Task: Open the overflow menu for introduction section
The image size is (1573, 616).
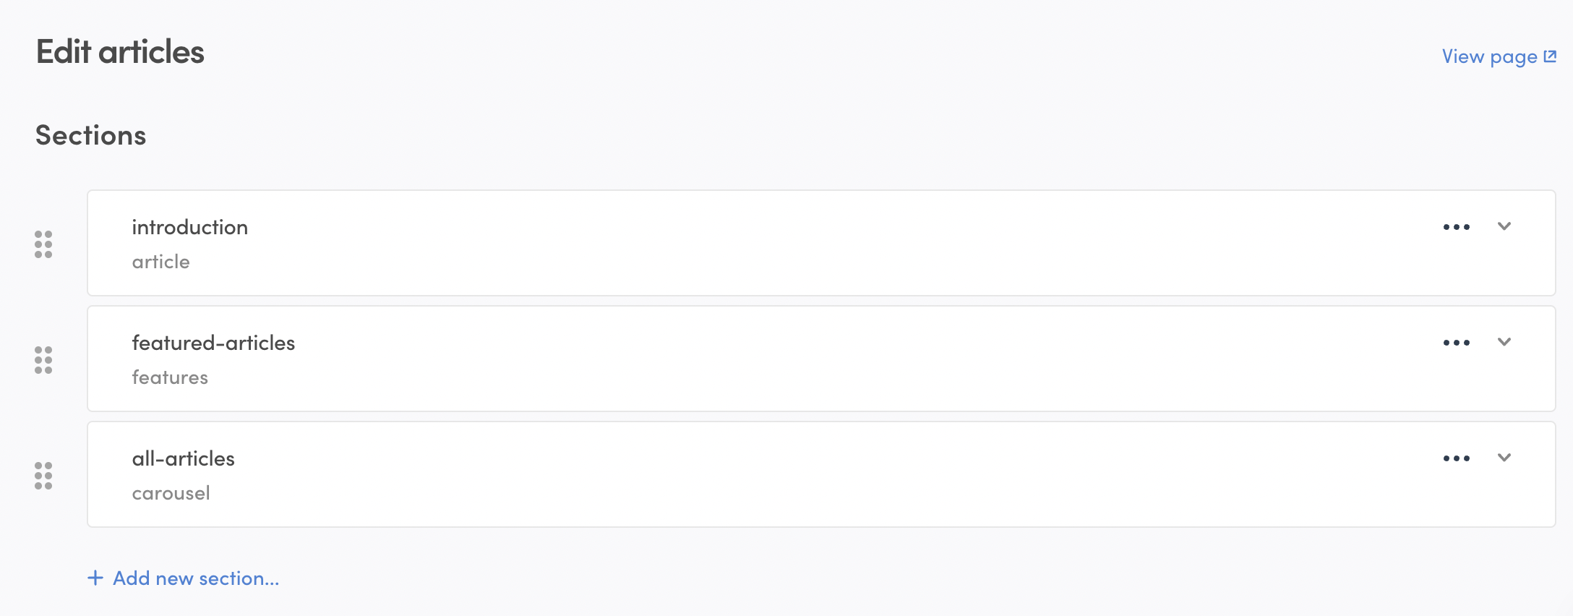Action: 1456,226
